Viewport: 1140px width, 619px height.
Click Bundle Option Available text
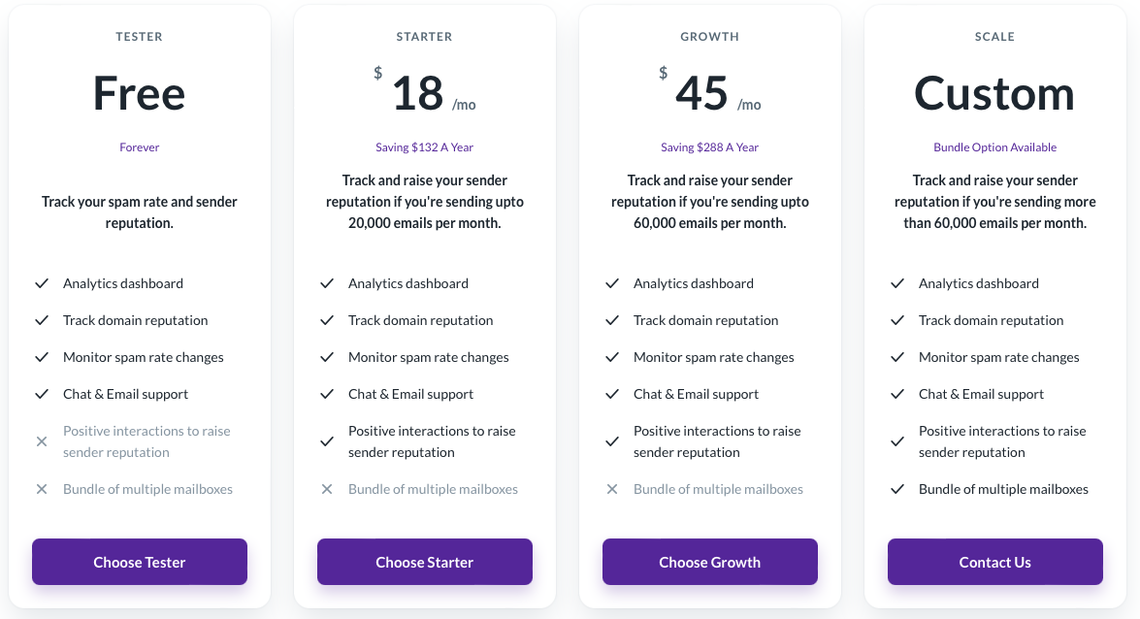coord(994,147)
